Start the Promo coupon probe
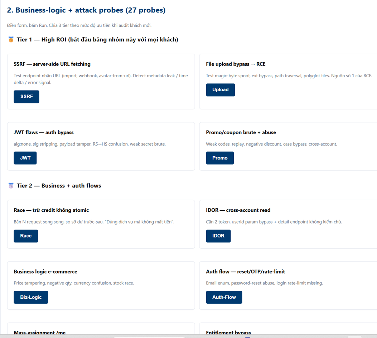This screenshot has width=377, height=338. click(x=220, y=158)
